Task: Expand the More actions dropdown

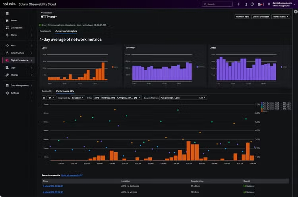Action: [281, 17]
